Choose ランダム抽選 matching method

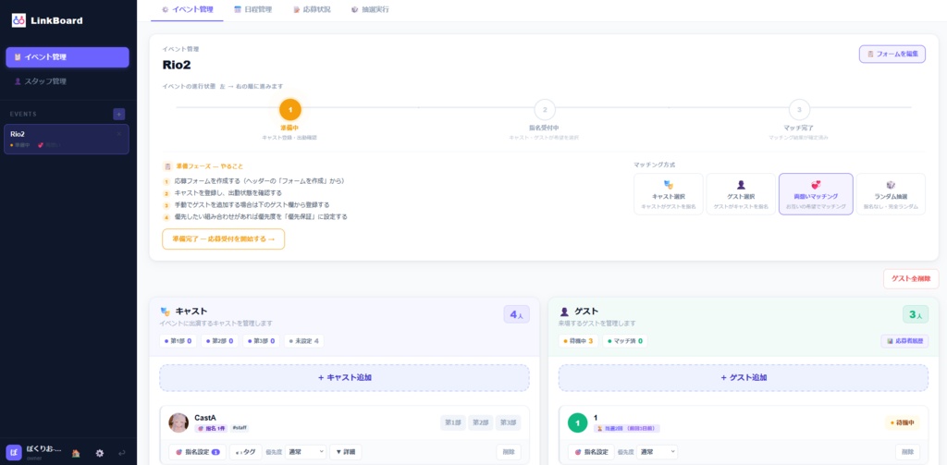891,194
